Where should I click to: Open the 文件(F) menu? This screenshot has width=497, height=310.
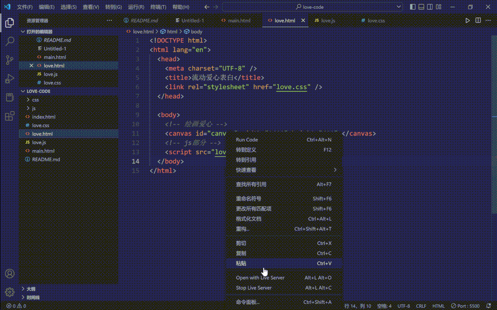tap(25, 6)
